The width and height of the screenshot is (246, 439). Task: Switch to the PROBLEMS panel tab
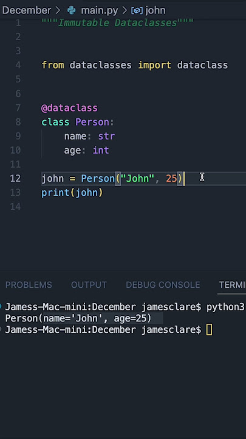click(x=29, y=285)
